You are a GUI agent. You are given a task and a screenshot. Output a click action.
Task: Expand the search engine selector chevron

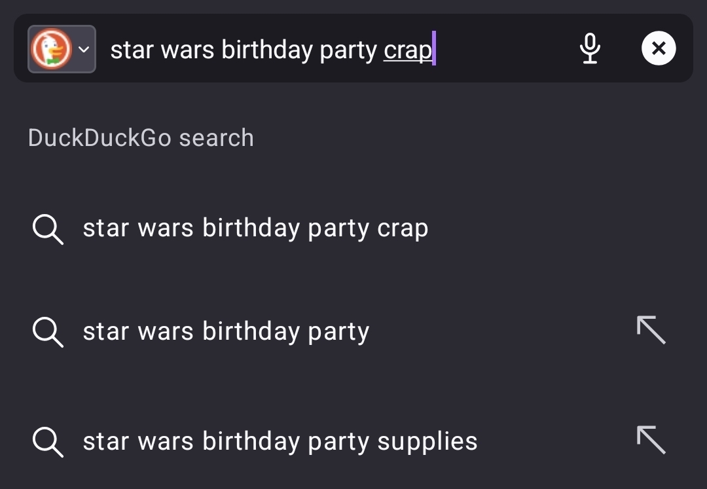(84, 49)
